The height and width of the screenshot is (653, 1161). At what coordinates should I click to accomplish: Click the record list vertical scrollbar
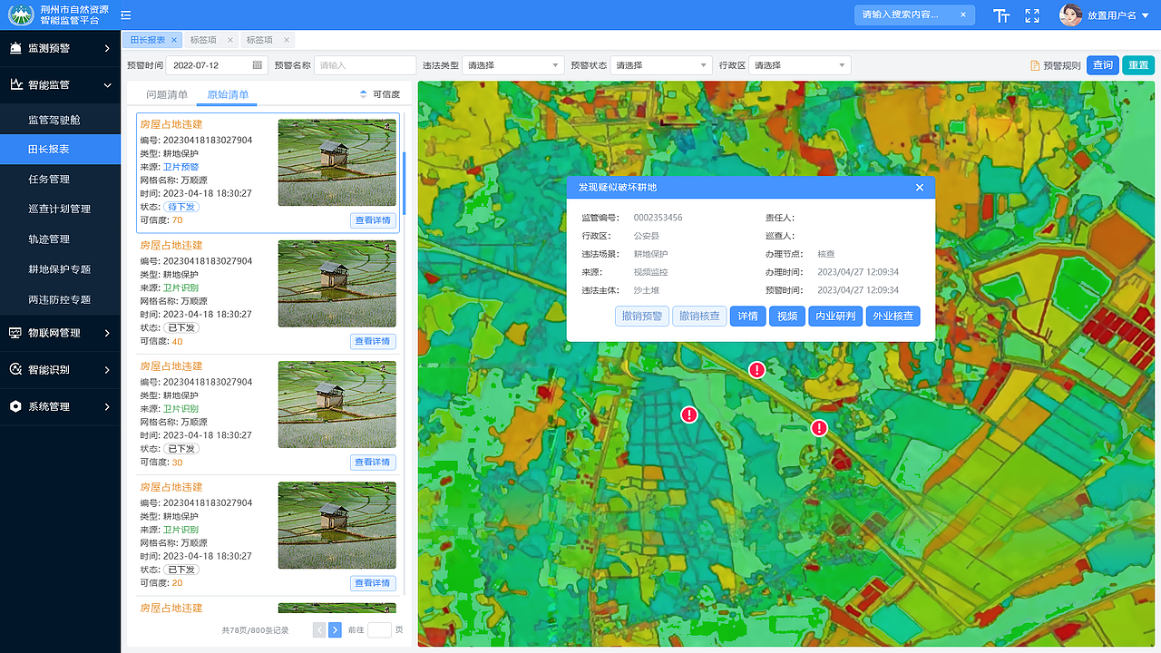coord(404,183)
